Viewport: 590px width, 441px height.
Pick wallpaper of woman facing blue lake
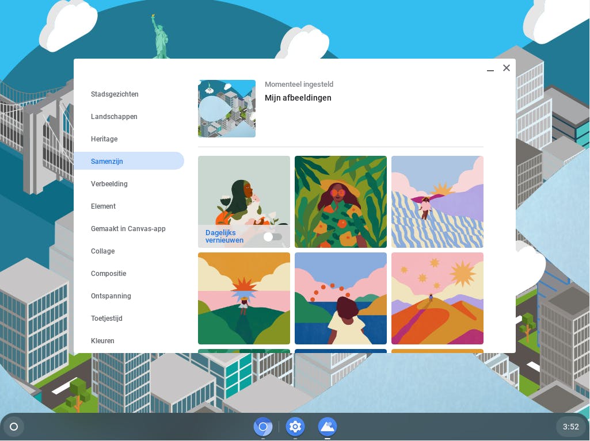[341, 298]
